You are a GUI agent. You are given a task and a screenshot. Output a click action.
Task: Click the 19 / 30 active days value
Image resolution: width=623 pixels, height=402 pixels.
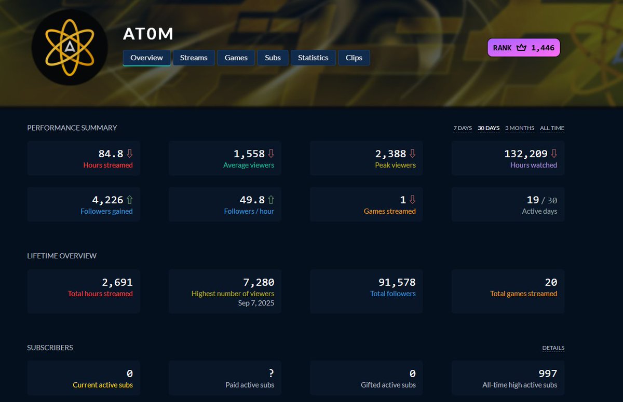542,200
